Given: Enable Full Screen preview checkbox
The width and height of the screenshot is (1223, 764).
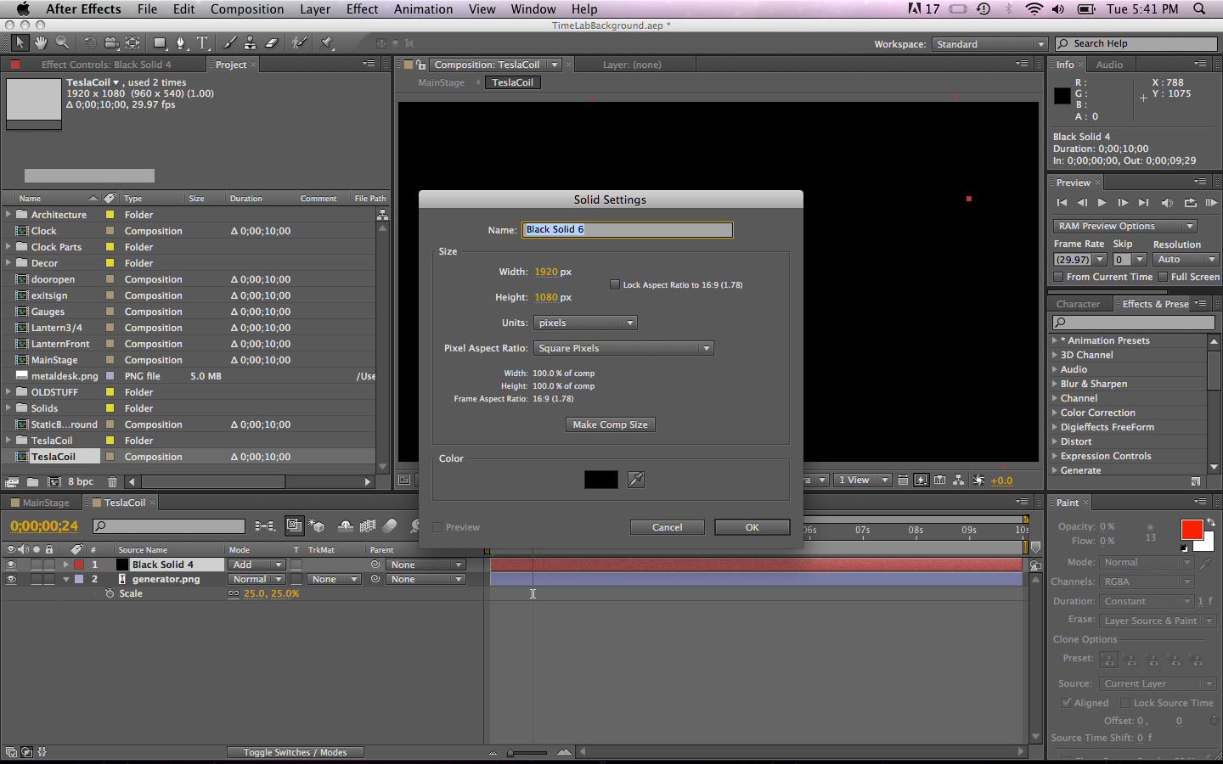Looking at the screenshot, I should (x=1163, y=277).
